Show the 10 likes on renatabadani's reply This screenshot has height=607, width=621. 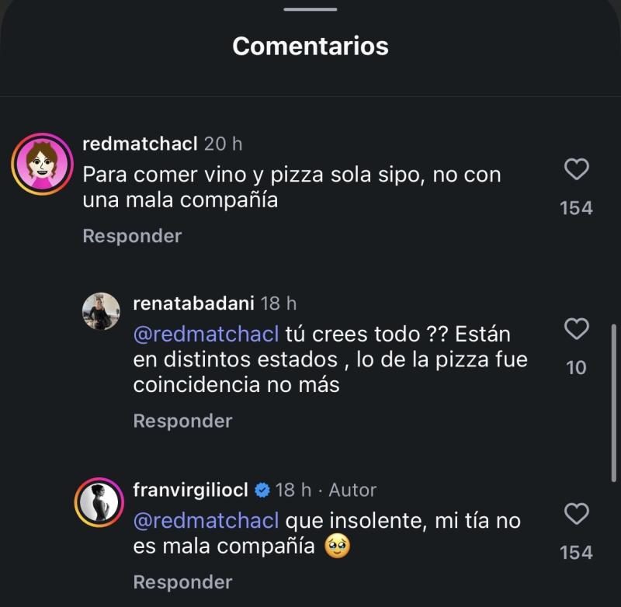[x=576, y=368]
